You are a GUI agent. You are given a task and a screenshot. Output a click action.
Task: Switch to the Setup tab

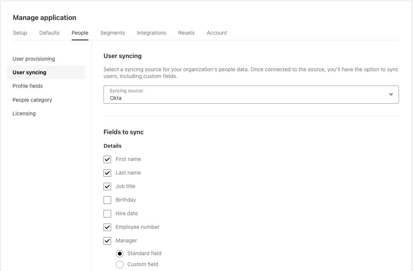tap(20, 33)
